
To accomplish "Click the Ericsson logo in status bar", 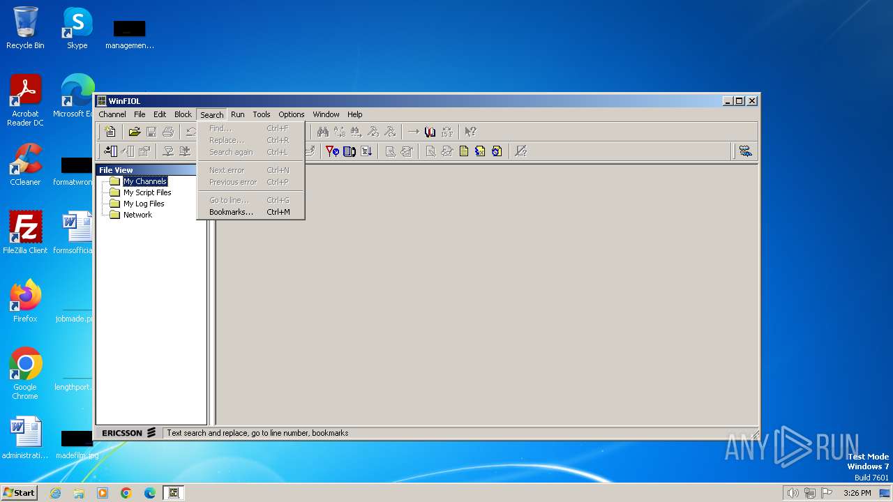I will pyautogui.click(x=129, y=433).
